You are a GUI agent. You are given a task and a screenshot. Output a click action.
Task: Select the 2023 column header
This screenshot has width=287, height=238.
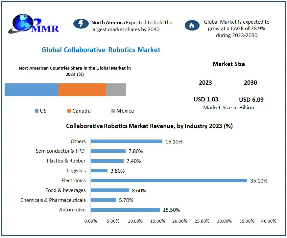point(205,83)
